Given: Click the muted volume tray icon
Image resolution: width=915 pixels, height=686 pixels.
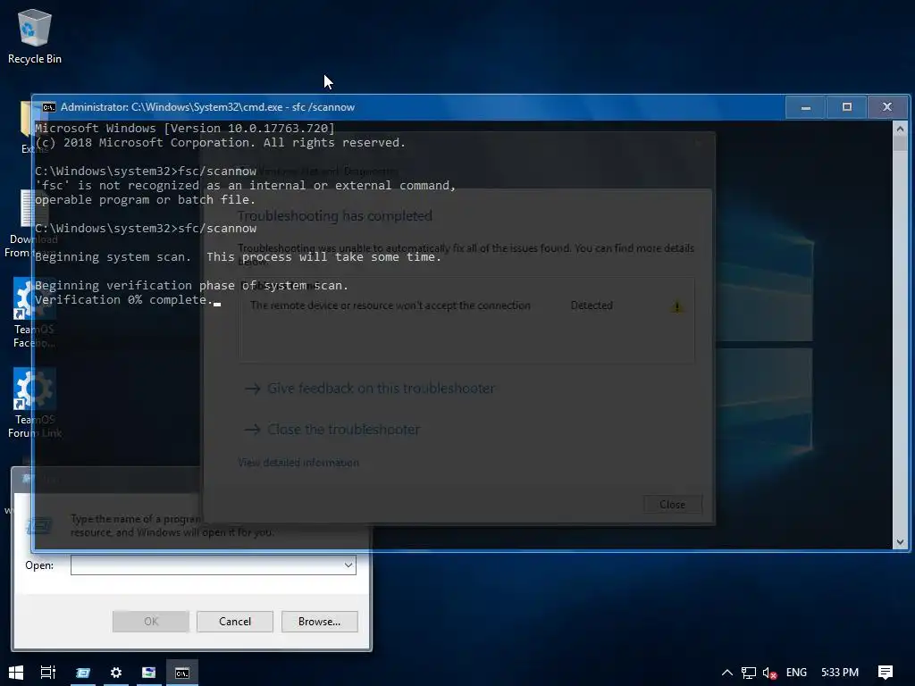Looking at the screenshot, I should click(x=769, y=673).
